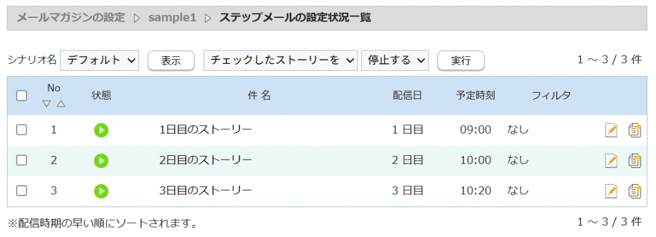Click green play status icon in row 3
656x237 pixels.
(101, 191)
